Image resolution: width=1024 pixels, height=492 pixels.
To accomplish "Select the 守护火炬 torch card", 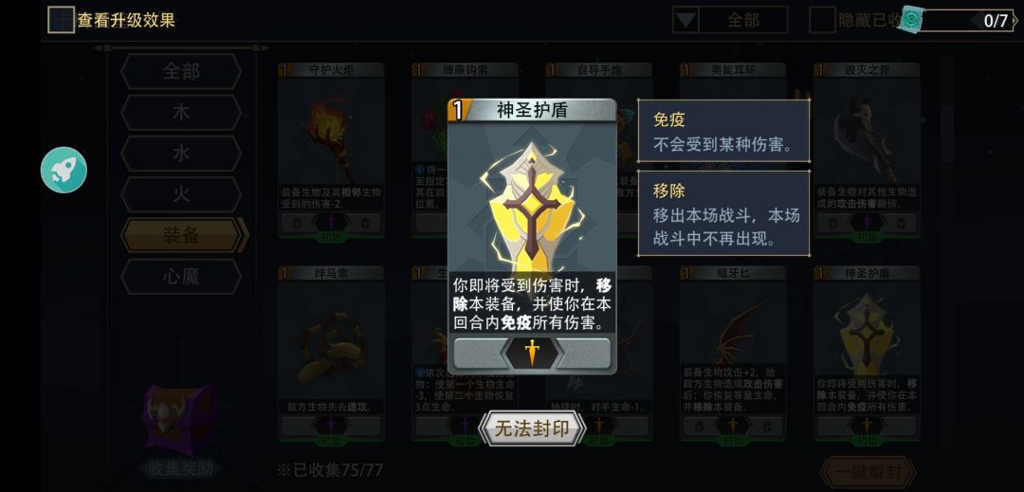I will point(331,150).
